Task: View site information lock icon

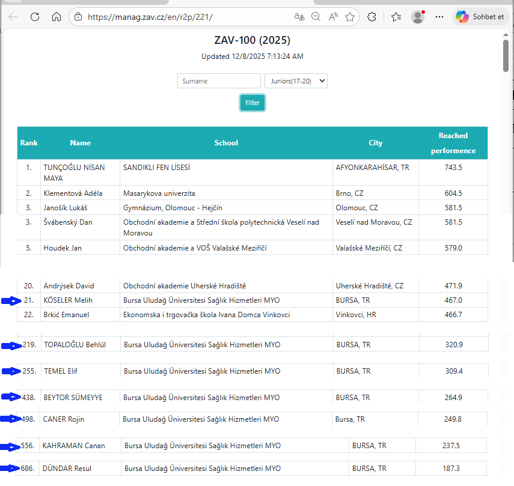Action: [78, 17]
